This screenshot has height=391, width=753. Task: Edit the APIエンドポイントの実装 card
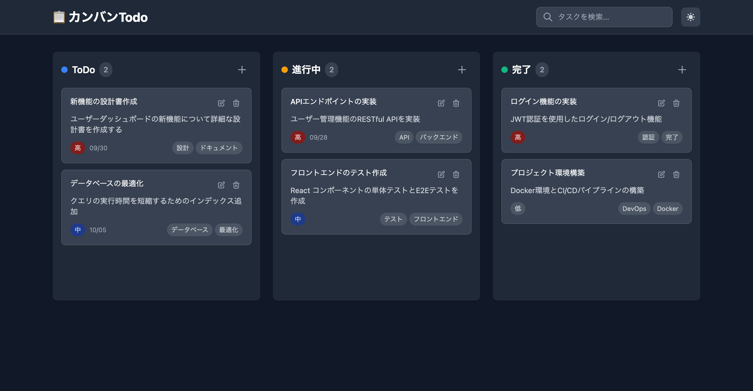coord(441,103)
